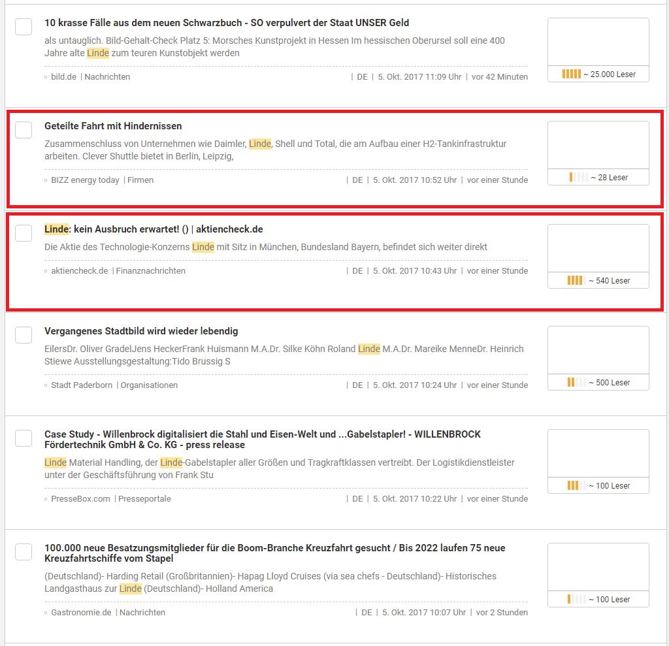
Task: Click the bild.de source link
Action: click(63, 76)
